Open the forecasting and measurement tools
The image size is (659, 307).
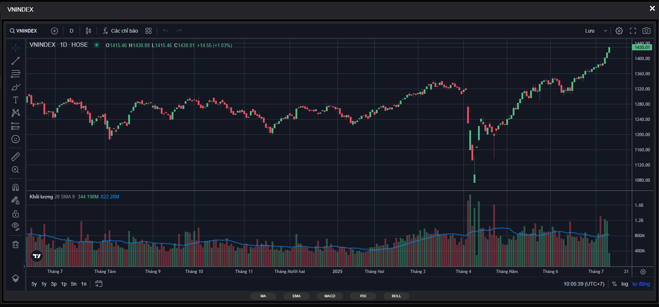coord(16,126)
